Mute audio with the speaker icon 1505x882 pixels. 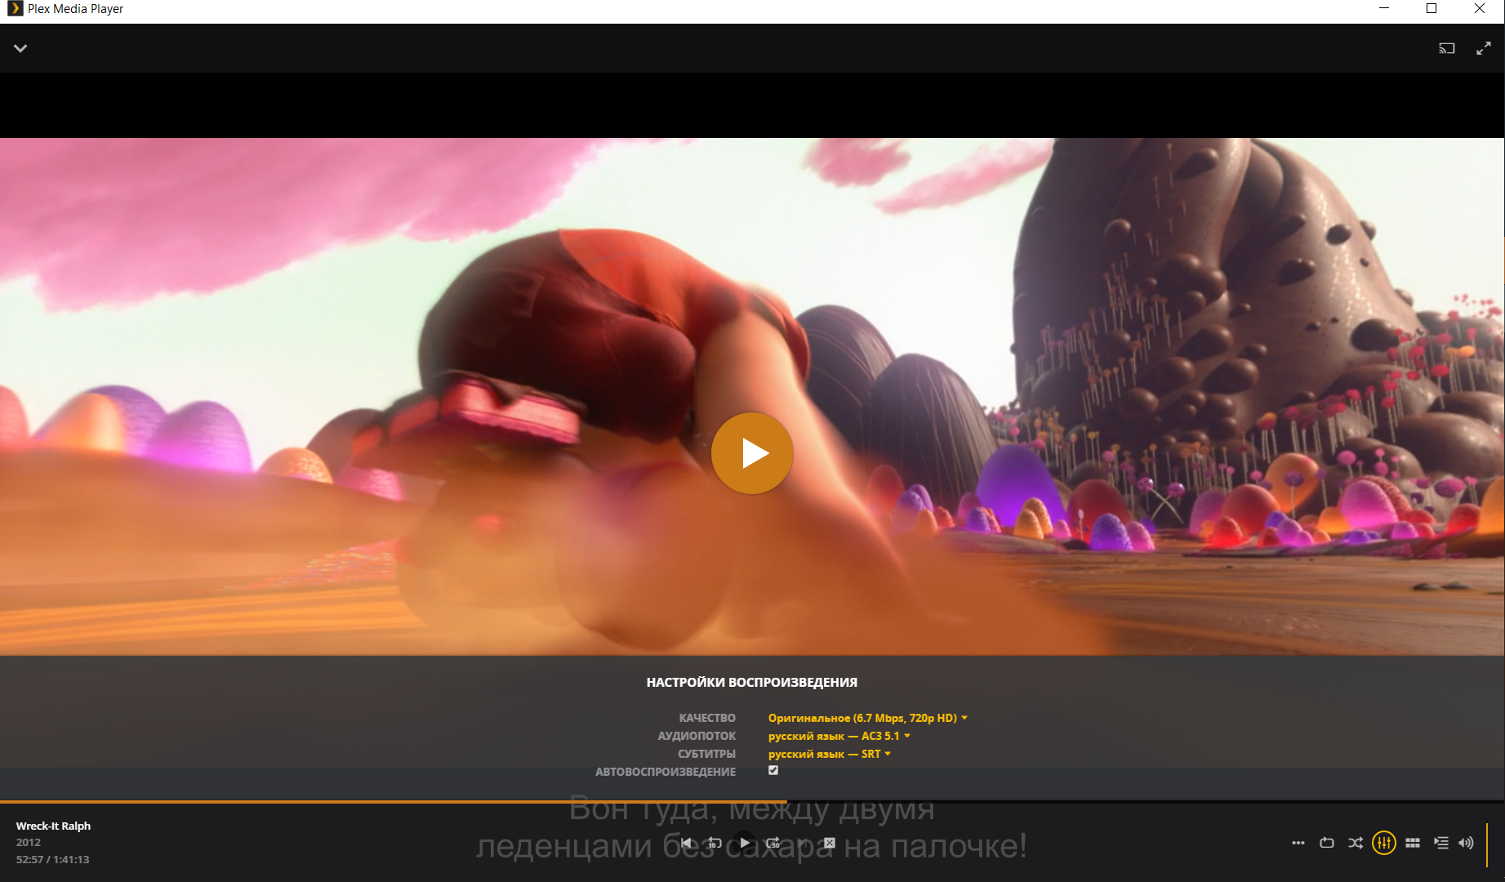tap(1467, 843)
